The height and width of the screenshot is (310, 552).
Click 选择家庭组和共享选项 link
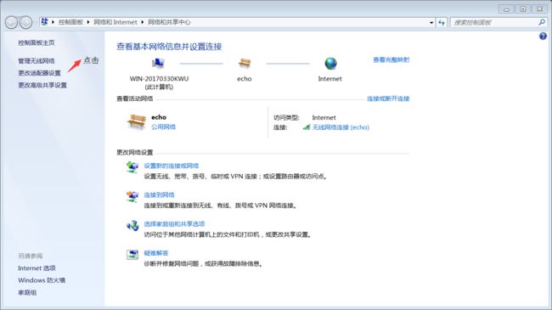coord(174,223)
